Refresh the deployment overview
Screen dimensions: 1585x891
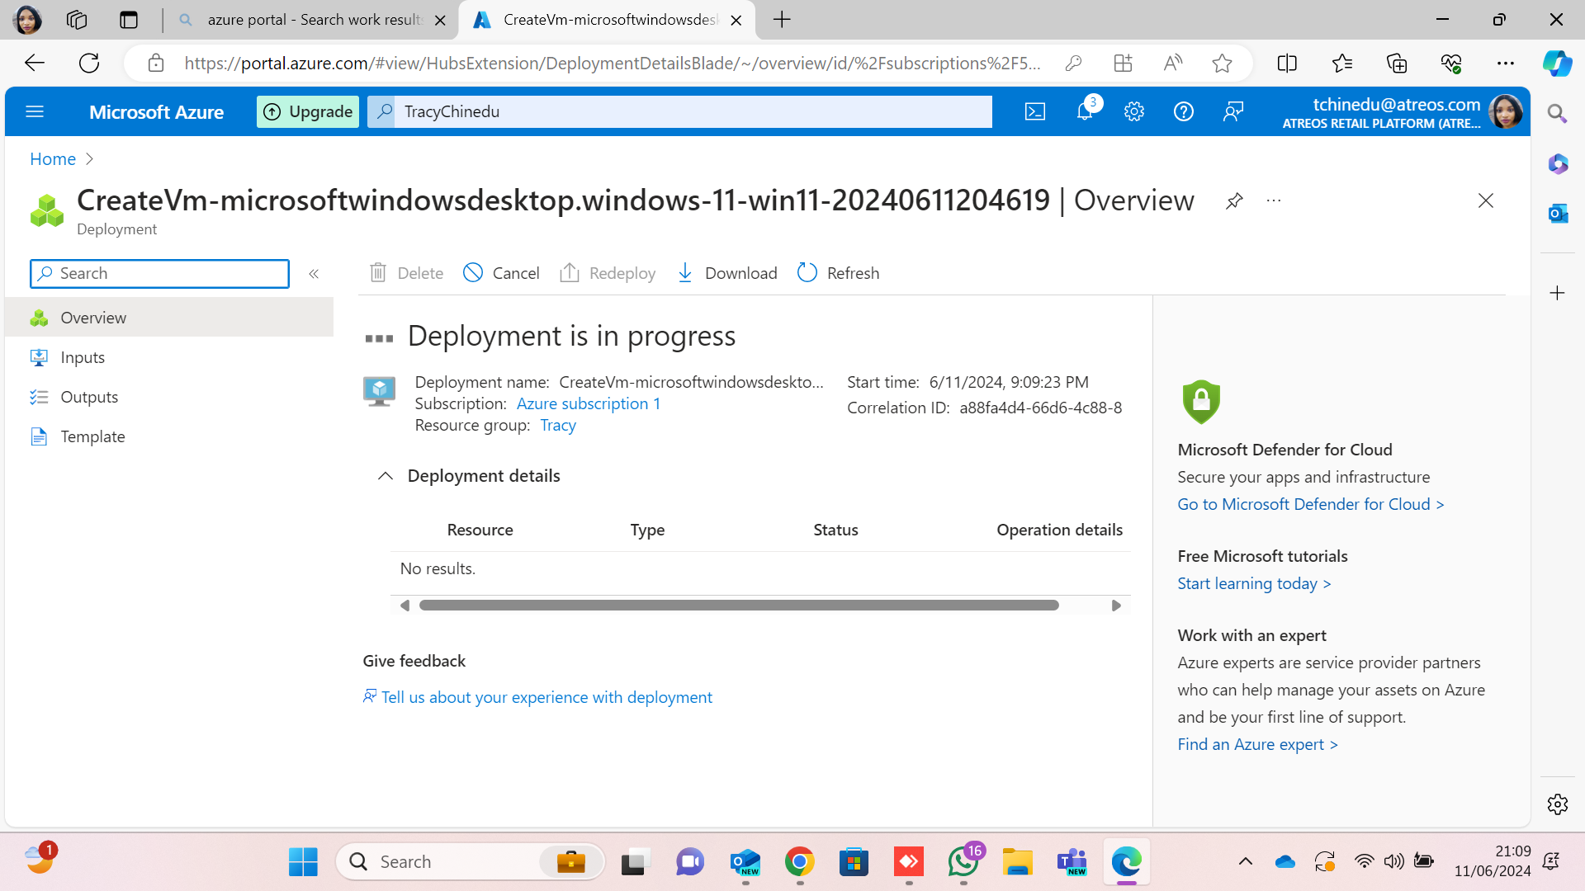click(x=838, y=273)
